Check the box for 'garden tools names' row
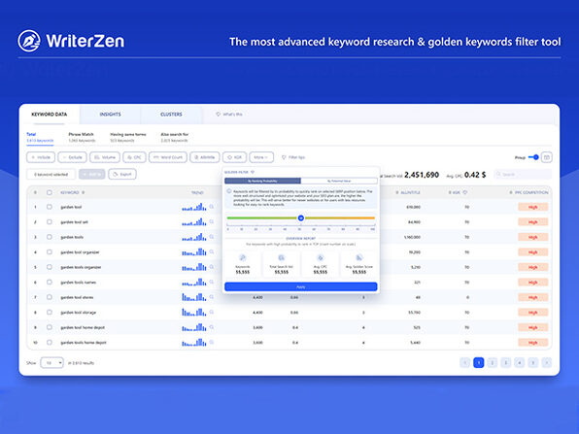579x434 pixels. coord(50,282)
